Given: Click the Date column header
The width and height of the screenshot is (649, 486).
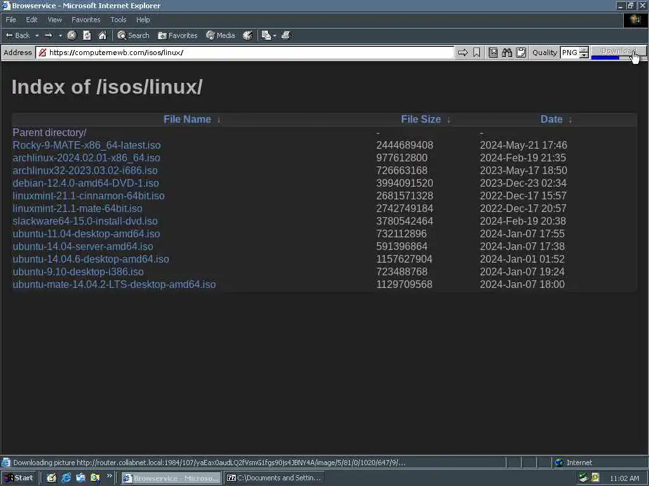Looking at the screenshot, I should [x=551, y=120].
